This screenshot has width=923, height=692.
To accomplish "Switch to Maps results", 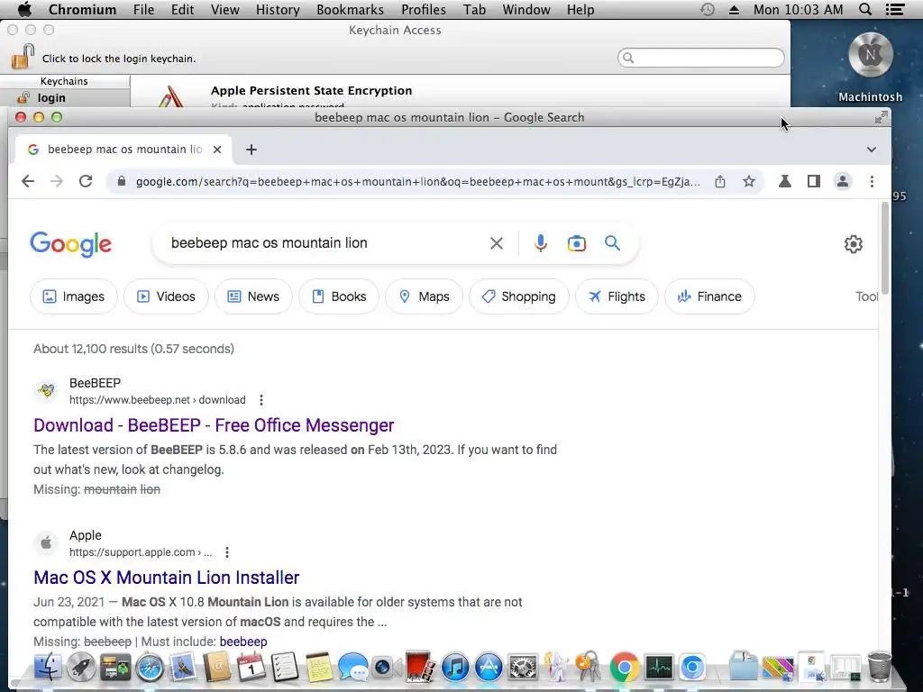I will (424, 296).
